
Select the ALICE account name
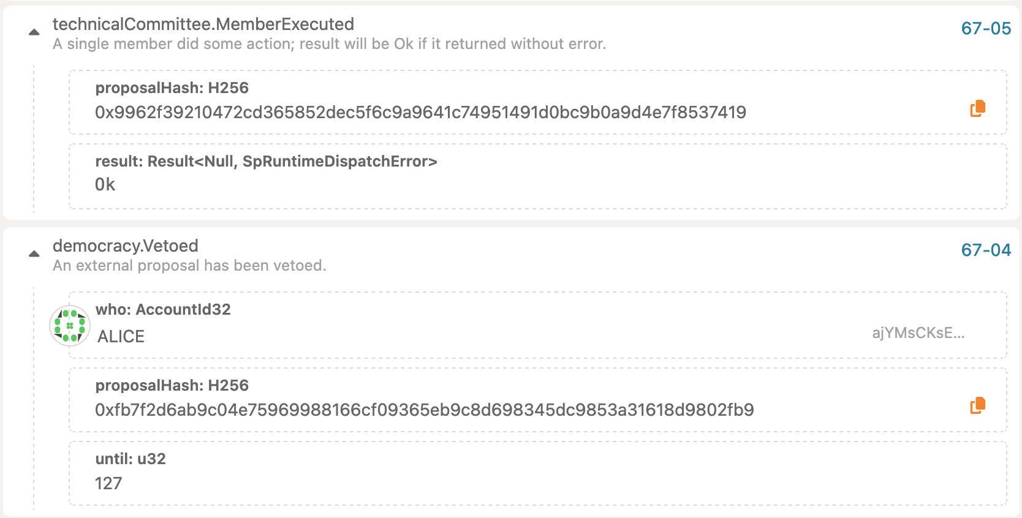121,337
